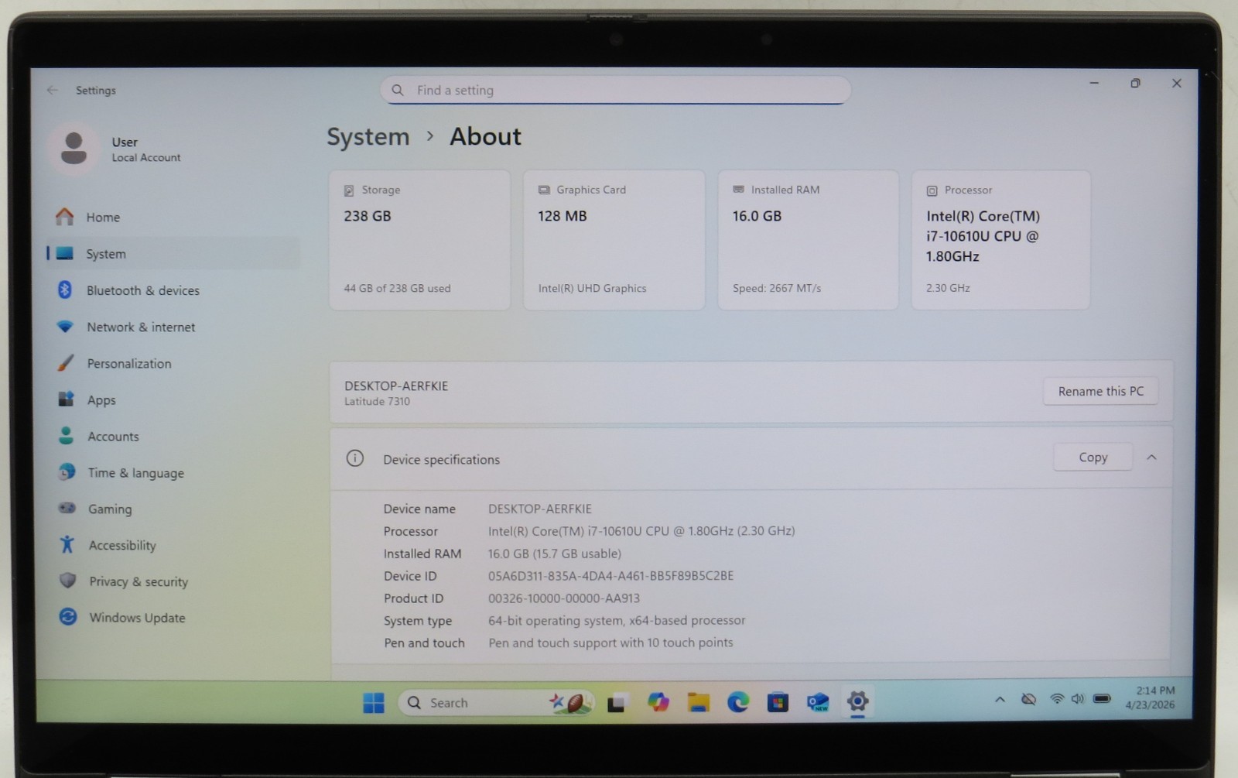Click the taskbar Search box

496,702
